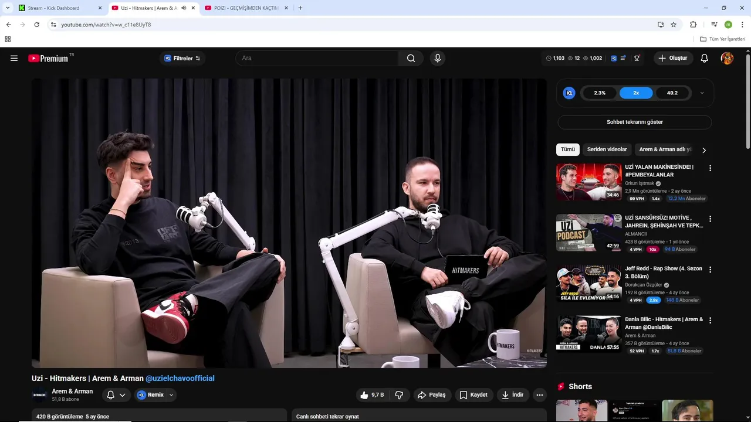This screenshot has width=751, height=422.
Task: Open the account avatar menu
Action: point(727,58)
